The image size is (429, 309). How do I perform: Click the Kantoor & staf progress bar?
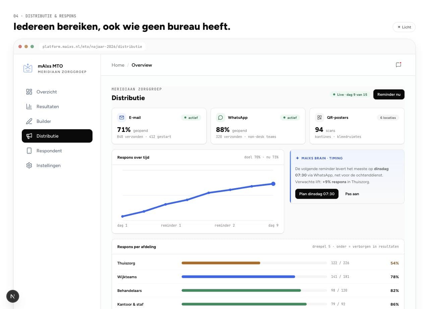pyautogui.click(x=254, y=304)
